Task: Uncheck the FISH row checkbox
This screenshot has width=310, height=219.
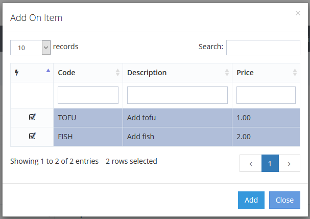Action: (32, 136)
